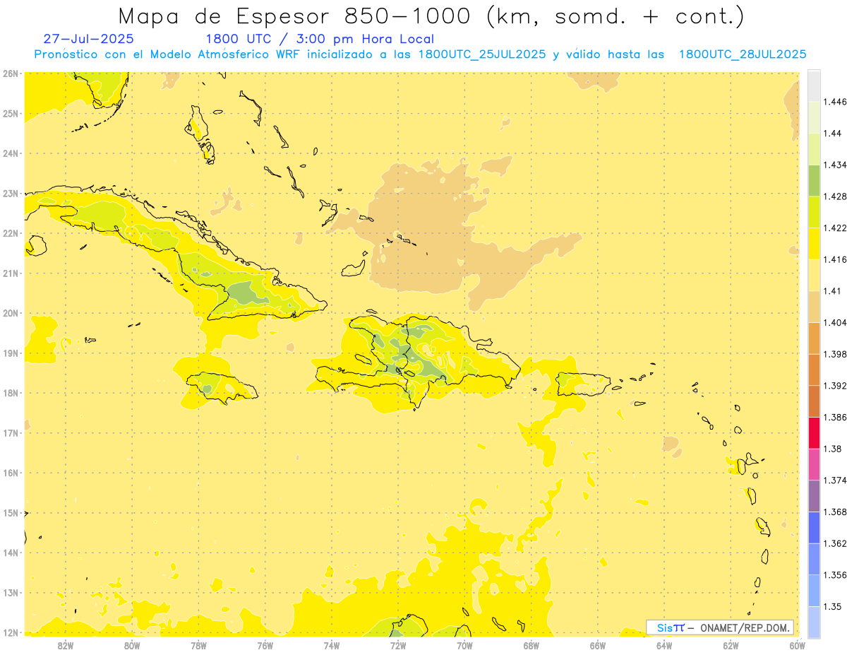The height and width of the screenshot is (655, 847).
Task: Click the legend value '1.44'
Action: tap(832, 134)
